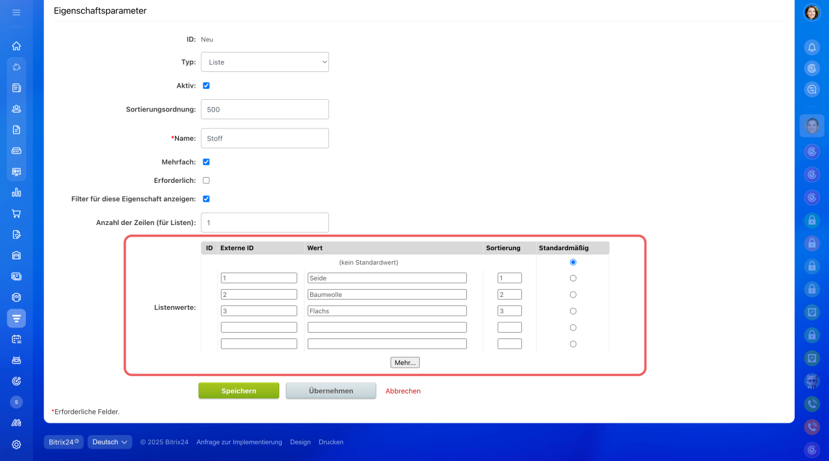The height and width of the screenshot is (461, 829).
Task: Click the Sortierung field in the Seide row
Action: tap(510, 278)
